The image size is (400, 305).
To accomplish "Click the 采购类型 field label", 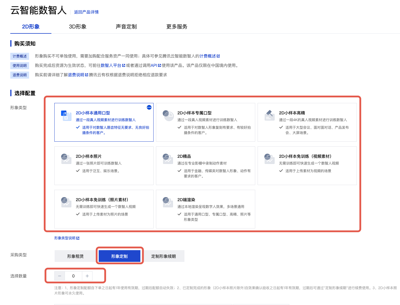I will 19,255.
